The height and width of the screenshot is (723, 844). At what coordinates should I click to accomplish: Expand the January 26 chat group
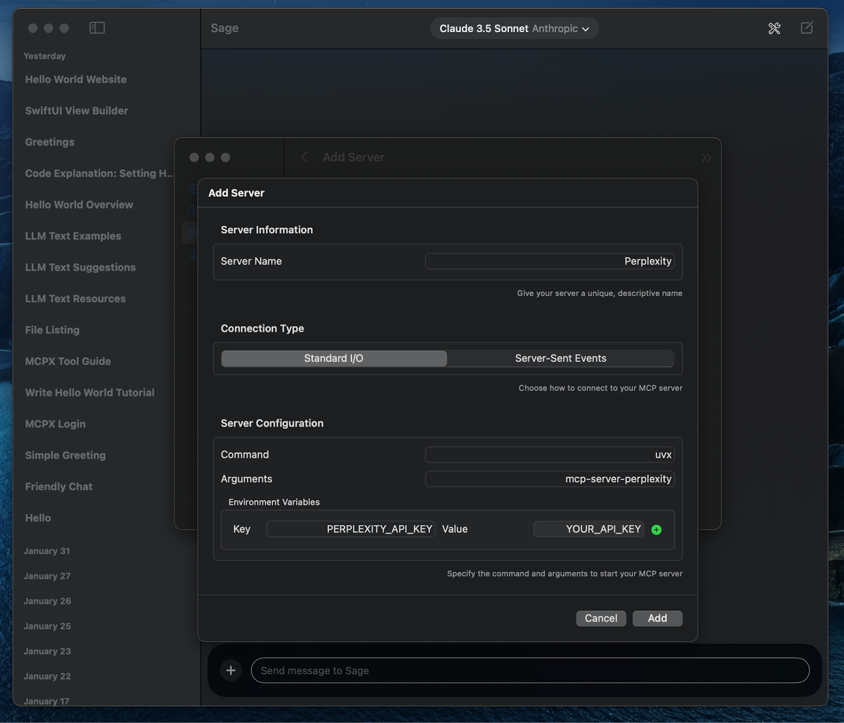coord(47,601)
